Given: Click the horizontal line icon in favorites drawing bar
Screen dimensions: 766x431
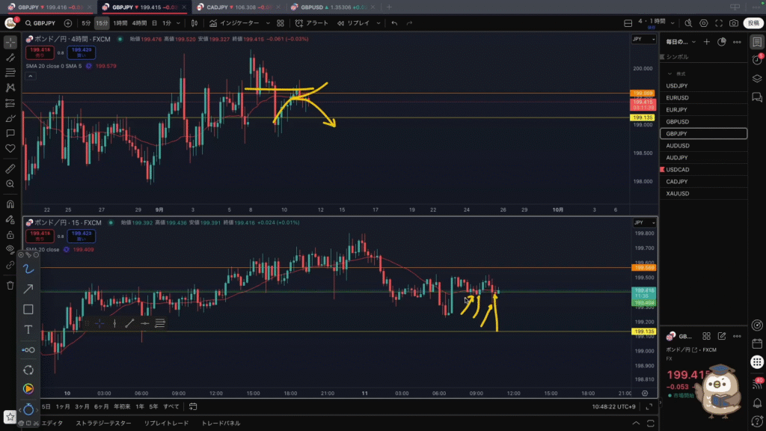Looking at the screenshot, I should click(144, 323).
